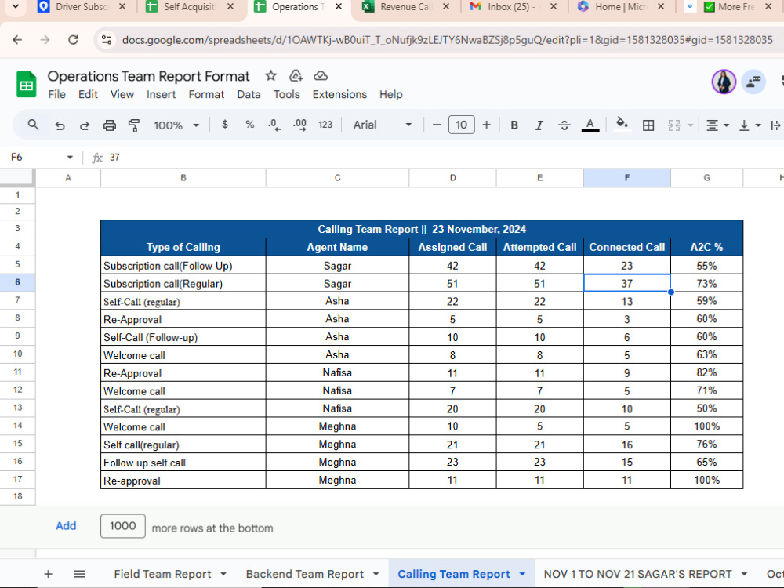Open the horizontal align dropdown

click(717, 125)
